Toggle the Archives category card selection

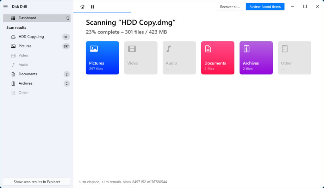pos(256,58)
